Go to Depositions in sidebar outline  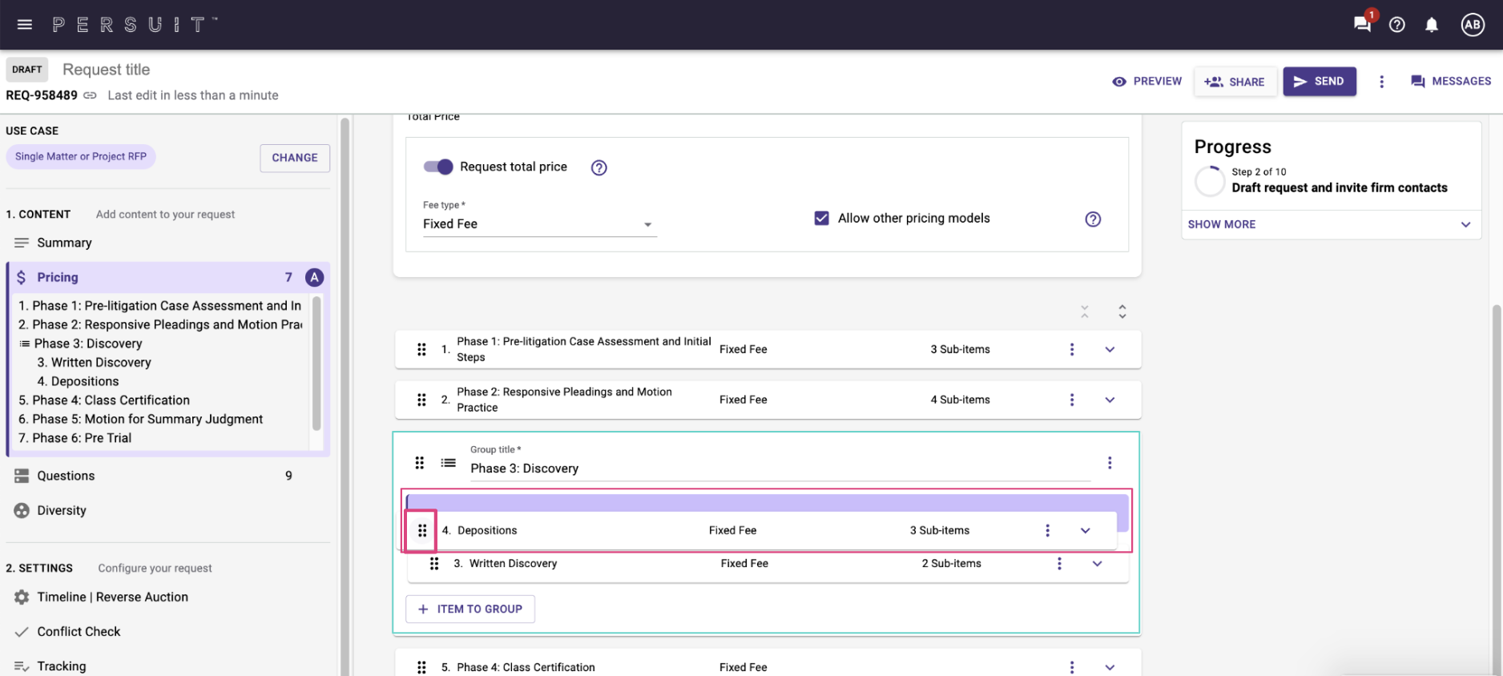click(x=78, y=381)
